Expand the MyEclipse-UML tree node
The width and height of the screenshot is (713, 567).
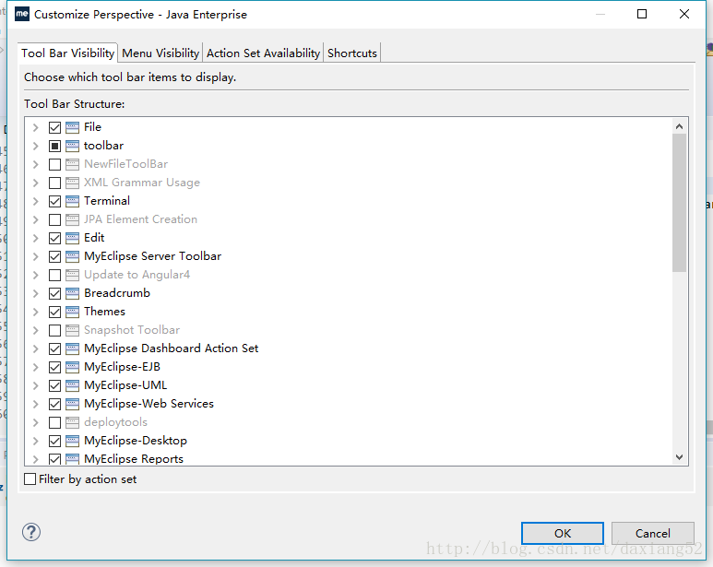pyautogui.click(x=35, y=385)
